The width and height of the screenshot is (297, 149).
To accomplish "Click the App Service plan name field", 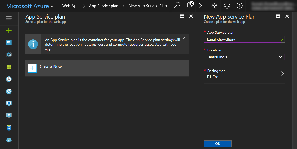I will 244,40.
